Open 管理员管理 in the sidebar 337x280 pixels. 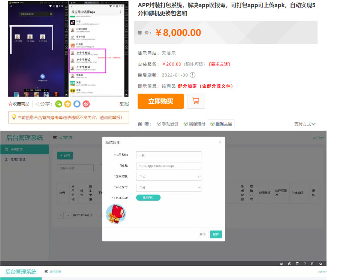18,159
